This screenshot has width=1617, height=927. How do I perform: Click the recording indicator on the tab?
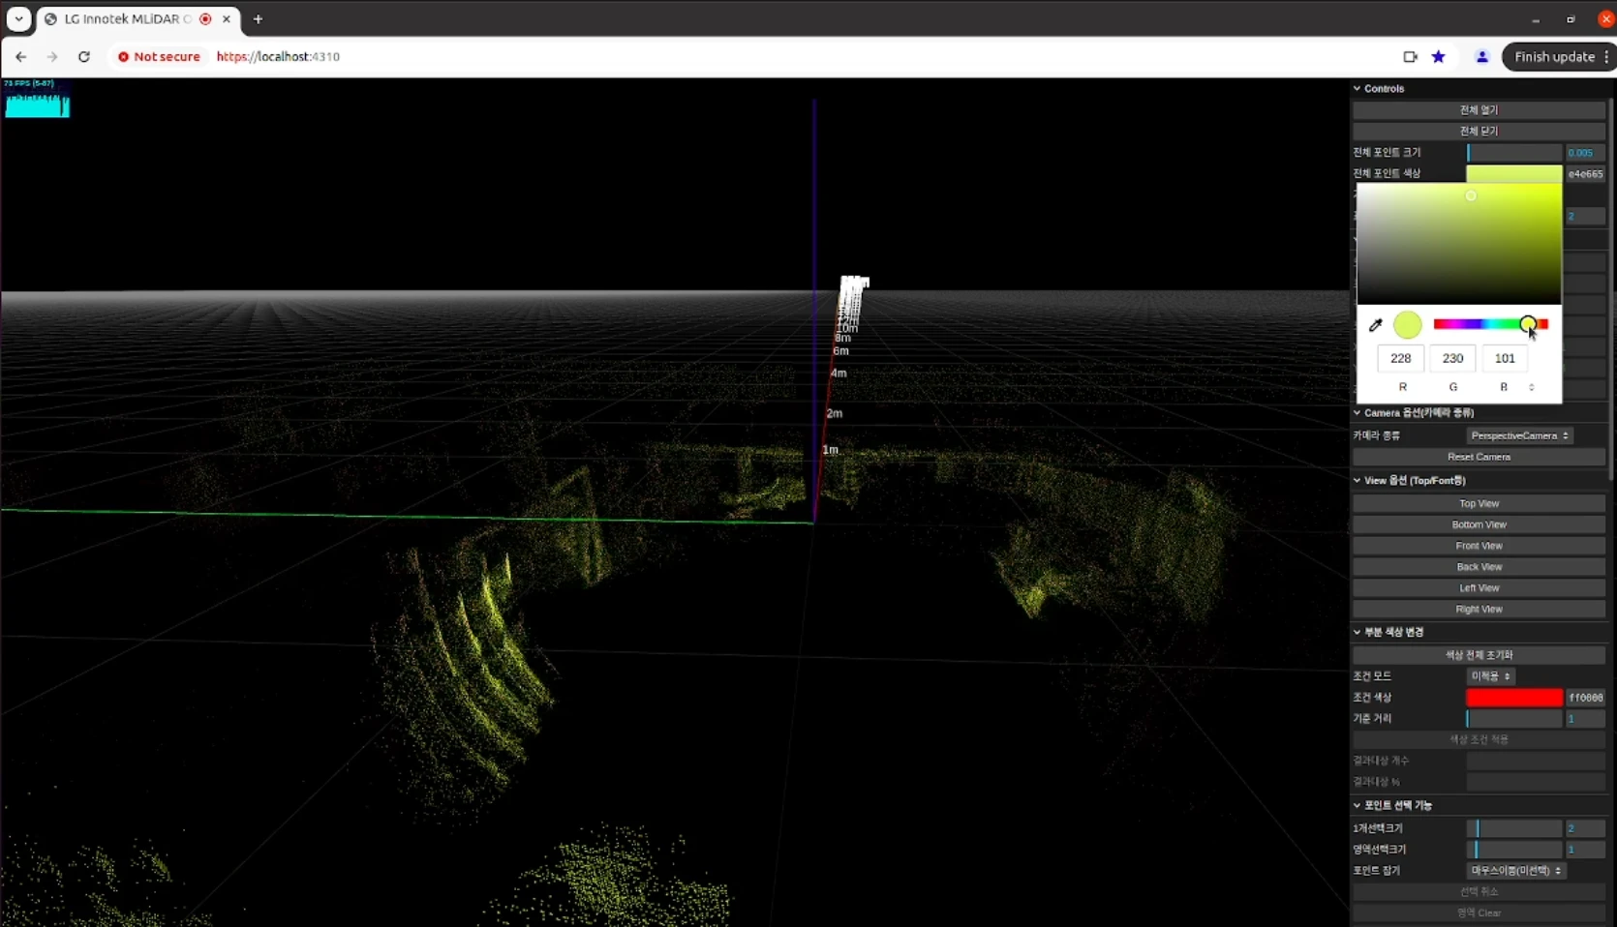click(x=205, y=19)
